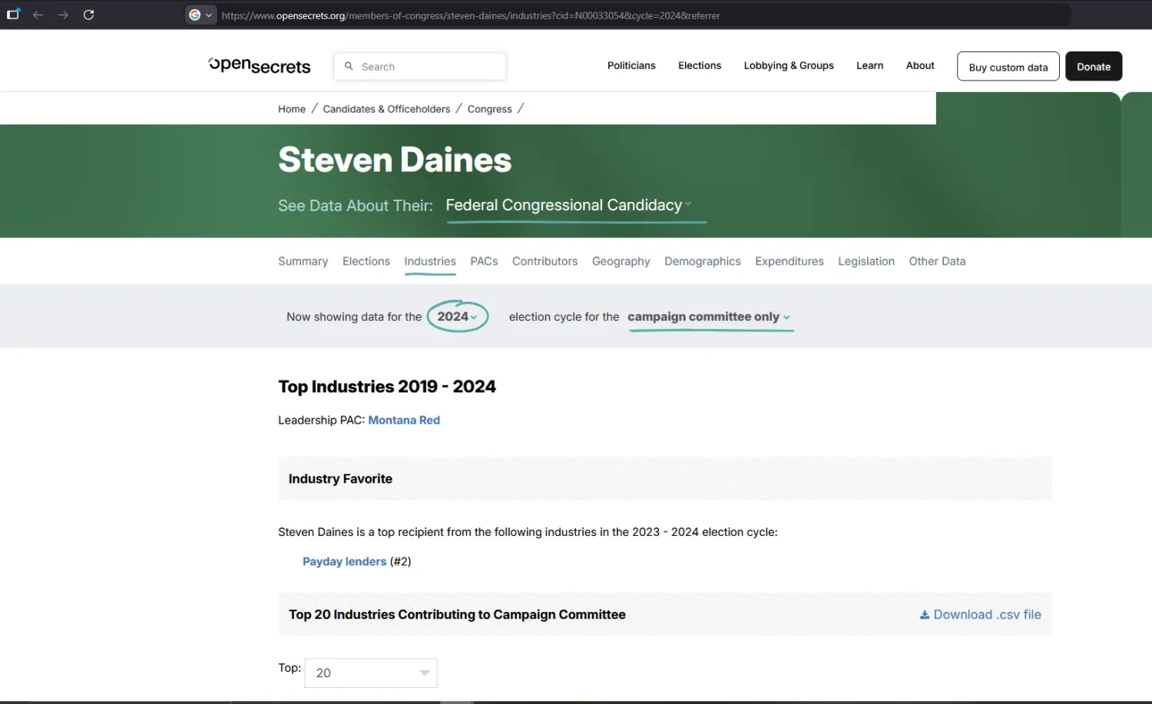Click the Donate button

click(1094, 66)
